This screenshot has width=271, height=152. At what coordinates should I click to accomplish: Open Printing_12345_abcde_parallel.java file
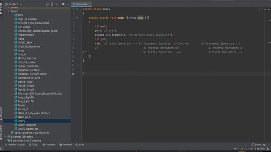point(39,94)
